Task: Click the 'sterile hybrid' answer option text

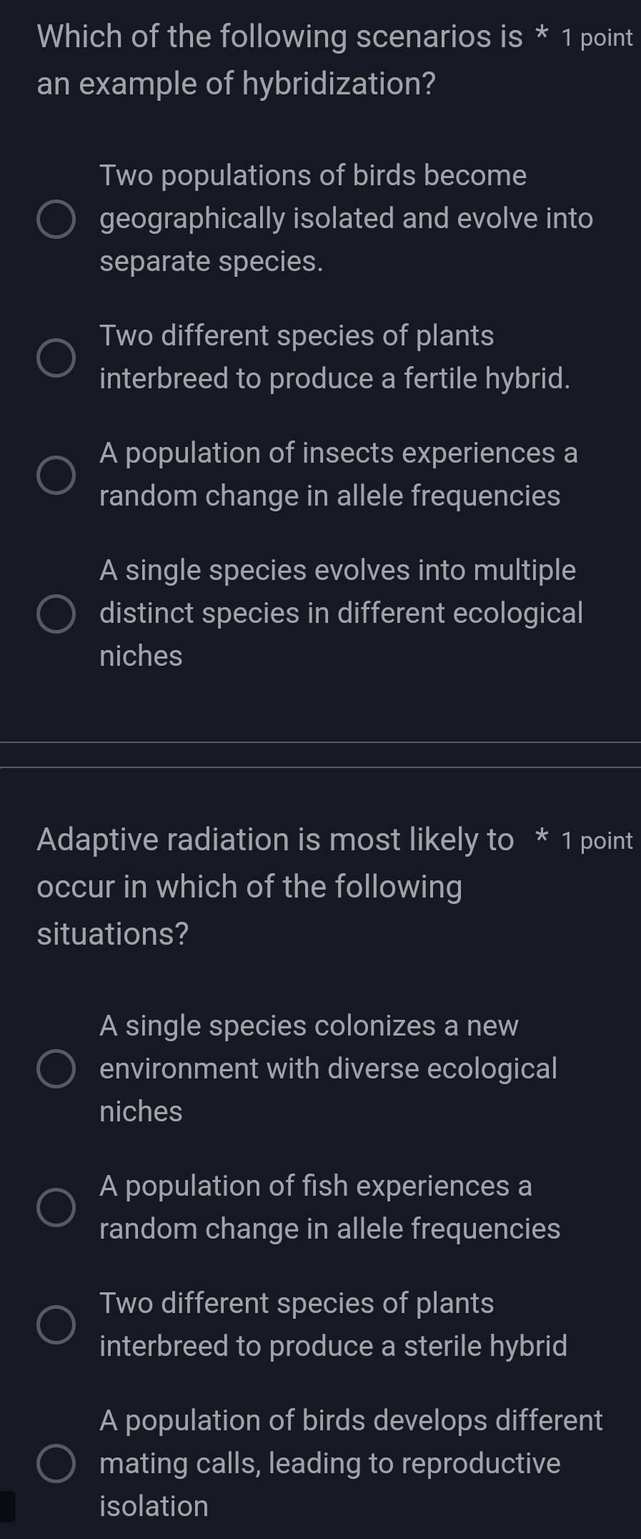Action: pyautogui.click(x=333, y=1345)
